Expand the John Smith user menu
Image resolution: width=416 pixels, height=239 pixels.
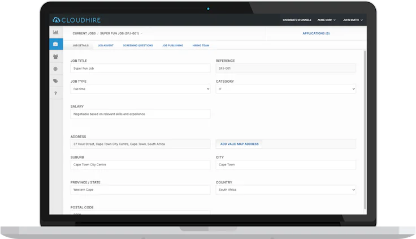click(x=353, y=20)
